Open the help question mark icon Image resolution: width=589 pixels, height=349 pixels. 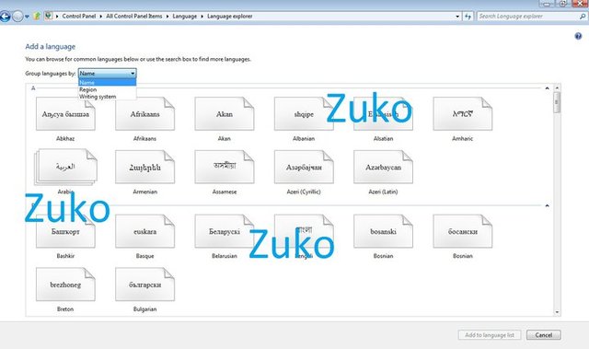578,36
